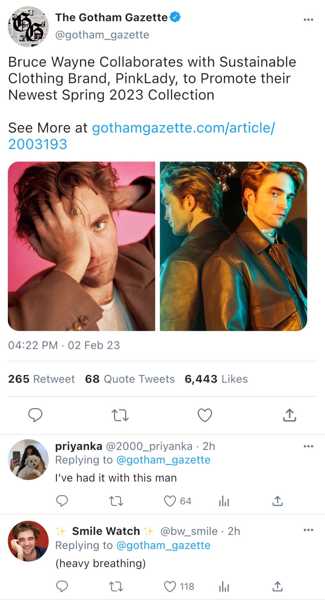
Task: Open The Gotham Gazette profile avatar
Action: click(x=28, y=26)
